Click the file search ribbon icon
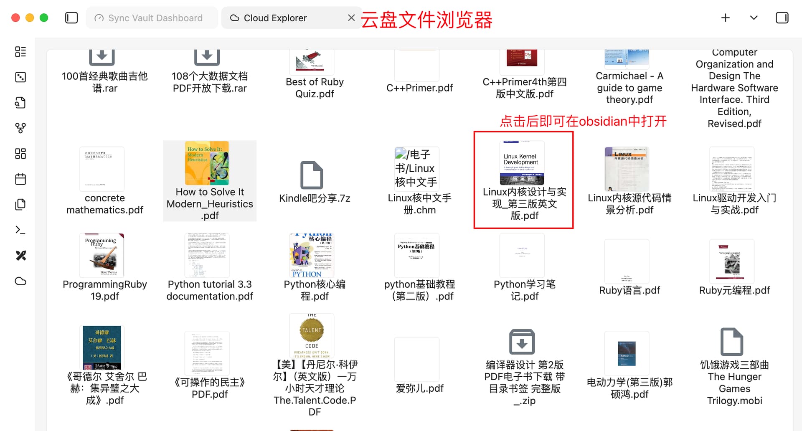 [x=20, y=103]
